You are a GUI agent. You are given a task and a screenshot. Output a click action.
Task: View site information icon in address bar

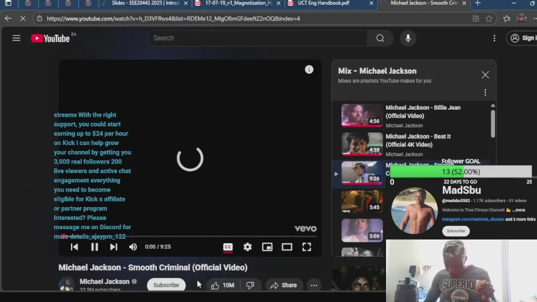coord(39,18)
